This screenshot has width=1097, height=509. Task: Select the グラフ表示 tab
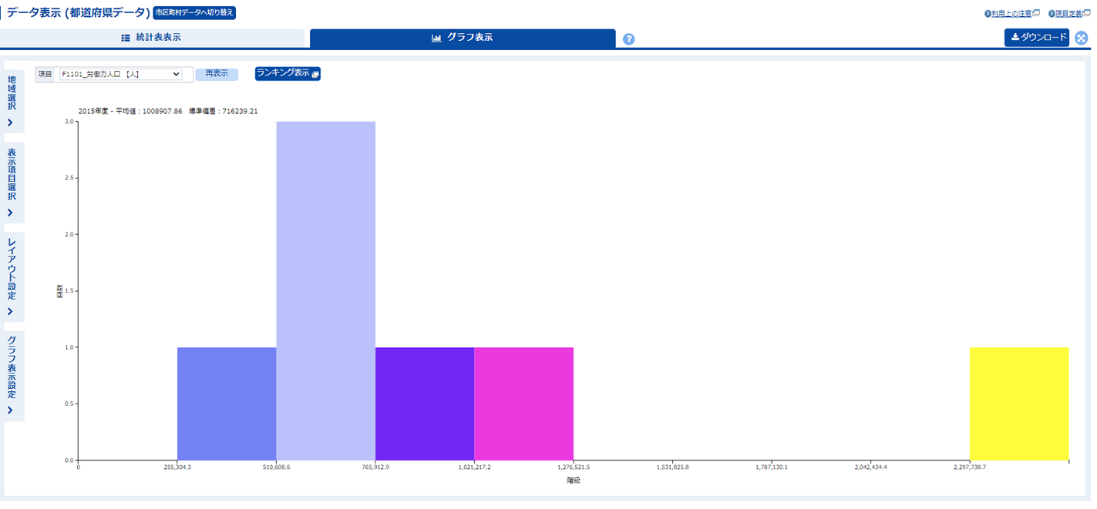click(463, 38)
